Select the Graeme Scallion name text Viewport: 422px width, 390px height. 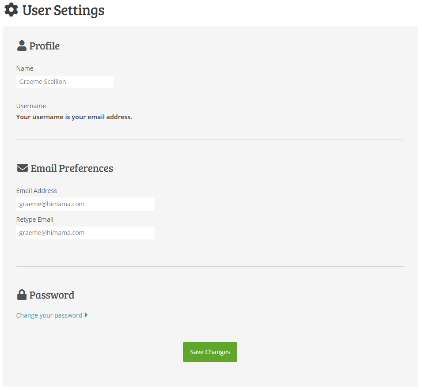click(42, 82)
